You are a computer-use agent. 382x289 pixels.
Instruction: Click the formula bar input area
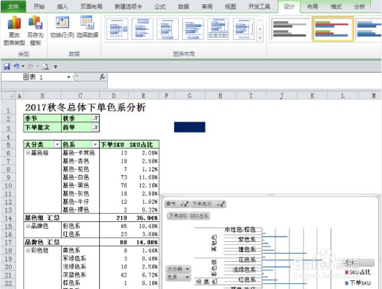point(244,81)
